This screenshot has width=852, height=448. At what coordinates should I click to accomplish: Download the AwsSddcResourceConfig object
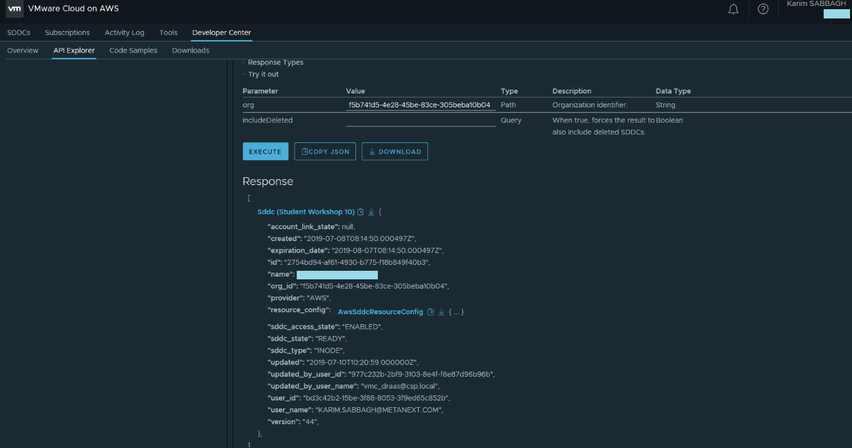(441, 312)
